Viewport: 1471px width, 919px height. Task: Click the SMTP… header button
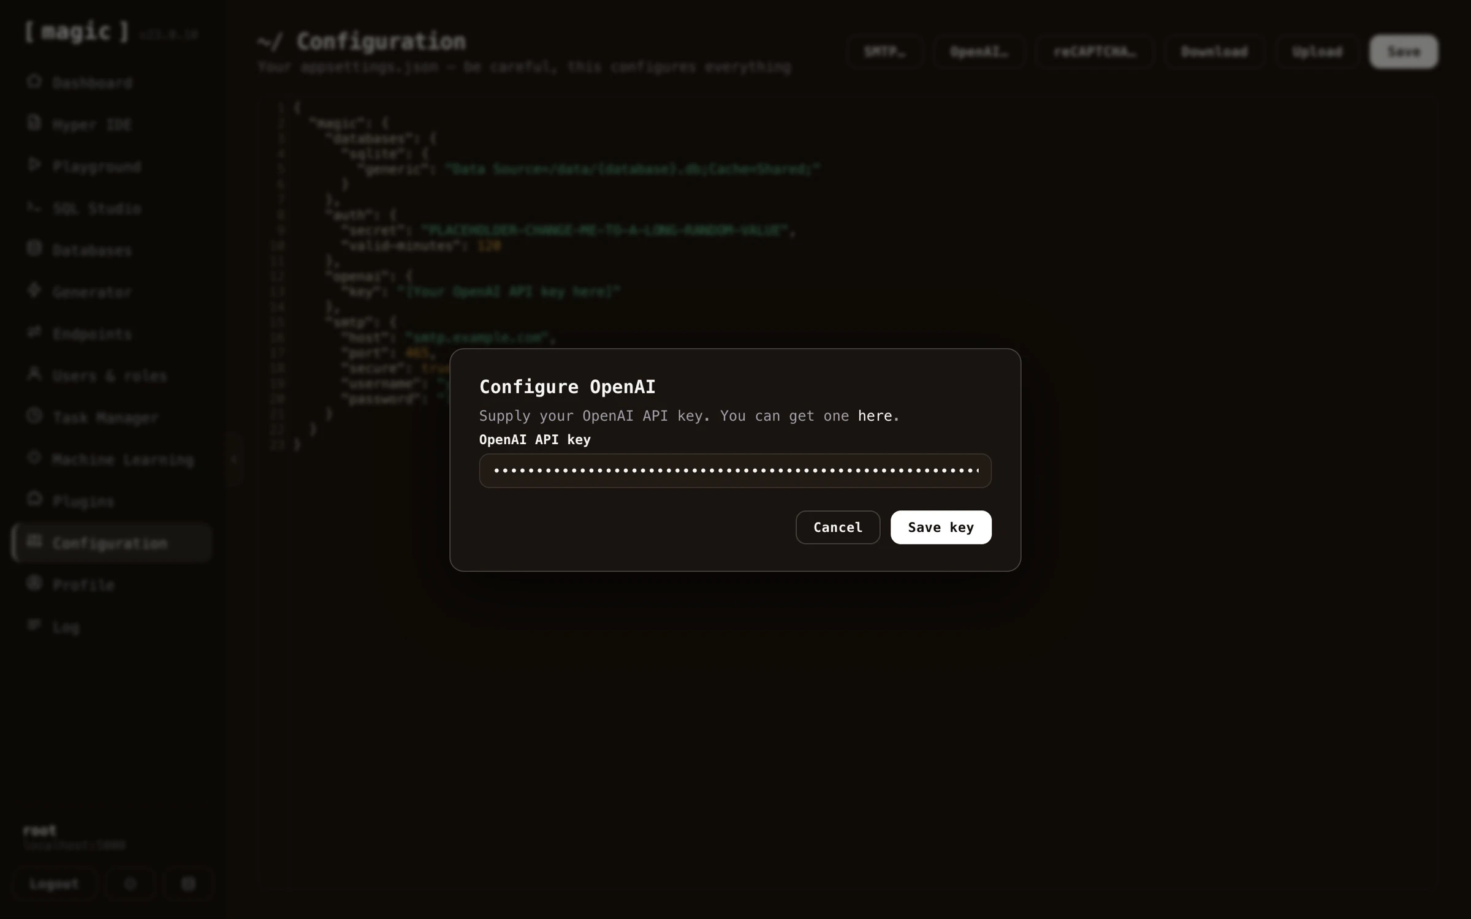(x=884, y=51)
